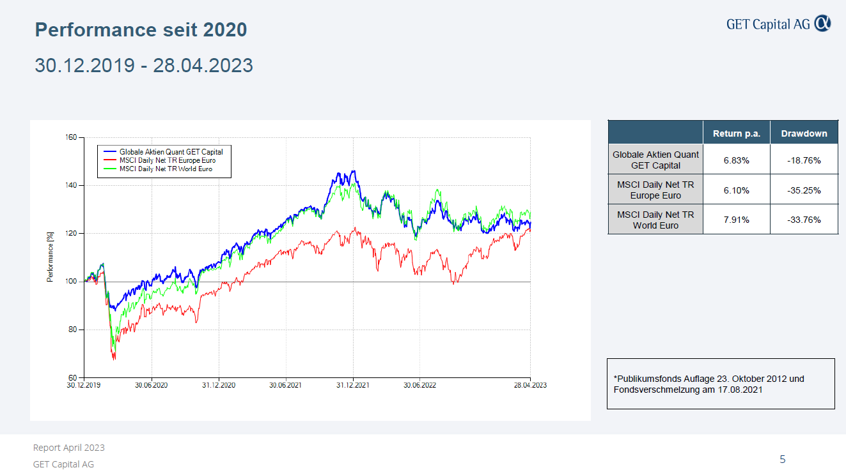
Task: Click y-axis label "140"
Action: pos(71,185)
